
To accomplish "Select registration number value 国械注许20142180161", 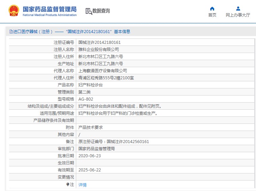I will tap(99, 43).
